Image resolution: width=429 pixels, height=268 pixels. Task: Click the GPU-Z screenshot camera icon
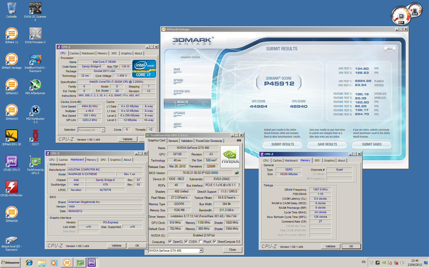click(239, 140)
